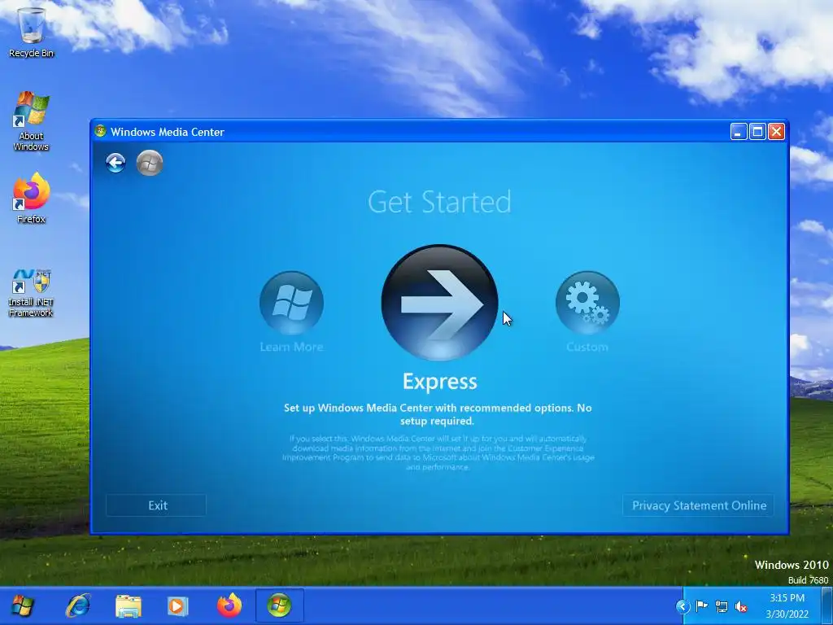Launch Firefox from the taskbar
833x625 pixels.
coord(229,605)
